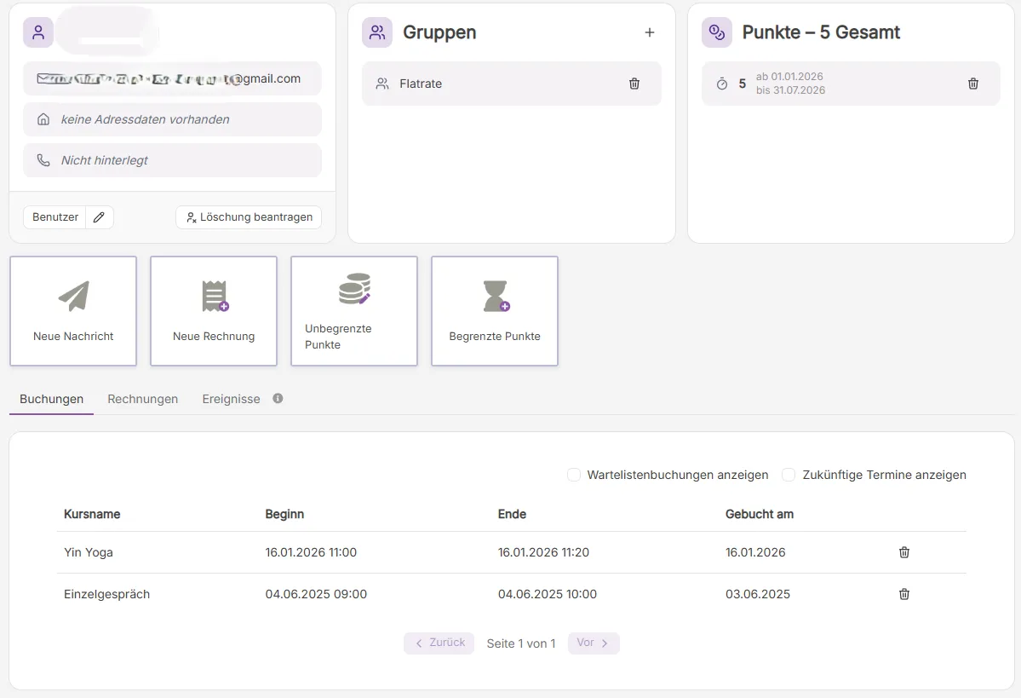Open Neue Nachricht tile
The width and height of the screenshot is (1021, 698).
click(x=73, y=311)
